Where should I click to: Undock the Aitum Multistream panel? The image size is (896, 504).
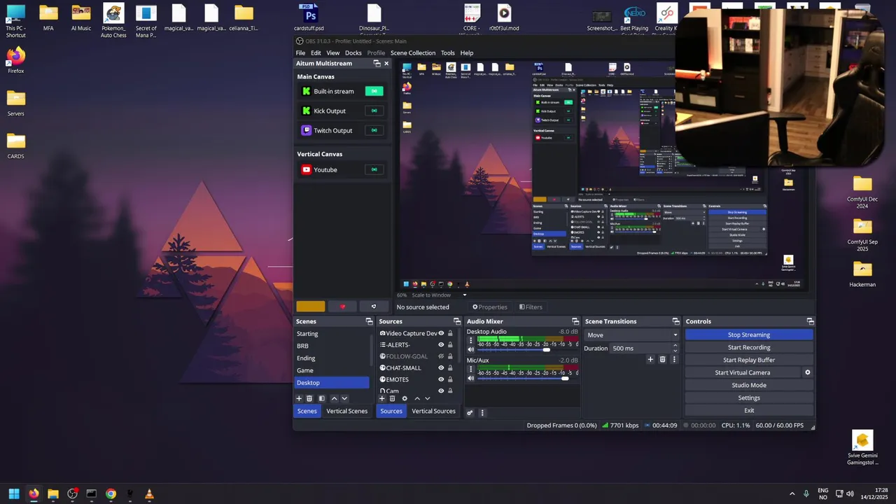point(377,63)
